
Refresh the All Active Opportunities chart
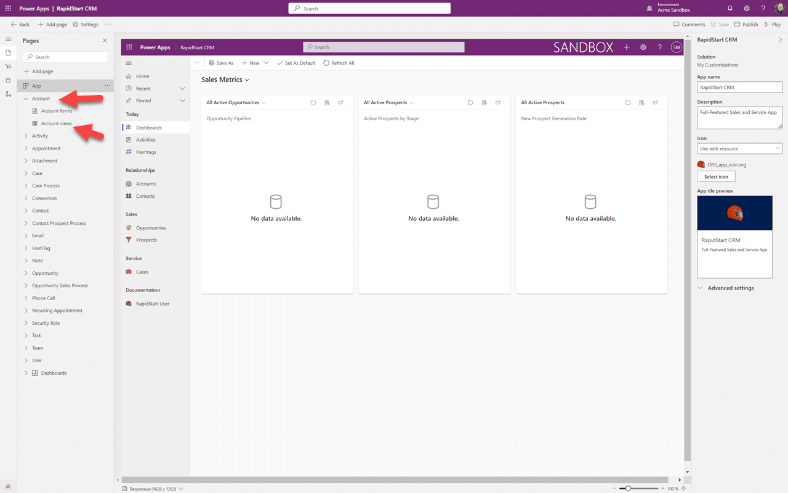(x=313, y=102)
